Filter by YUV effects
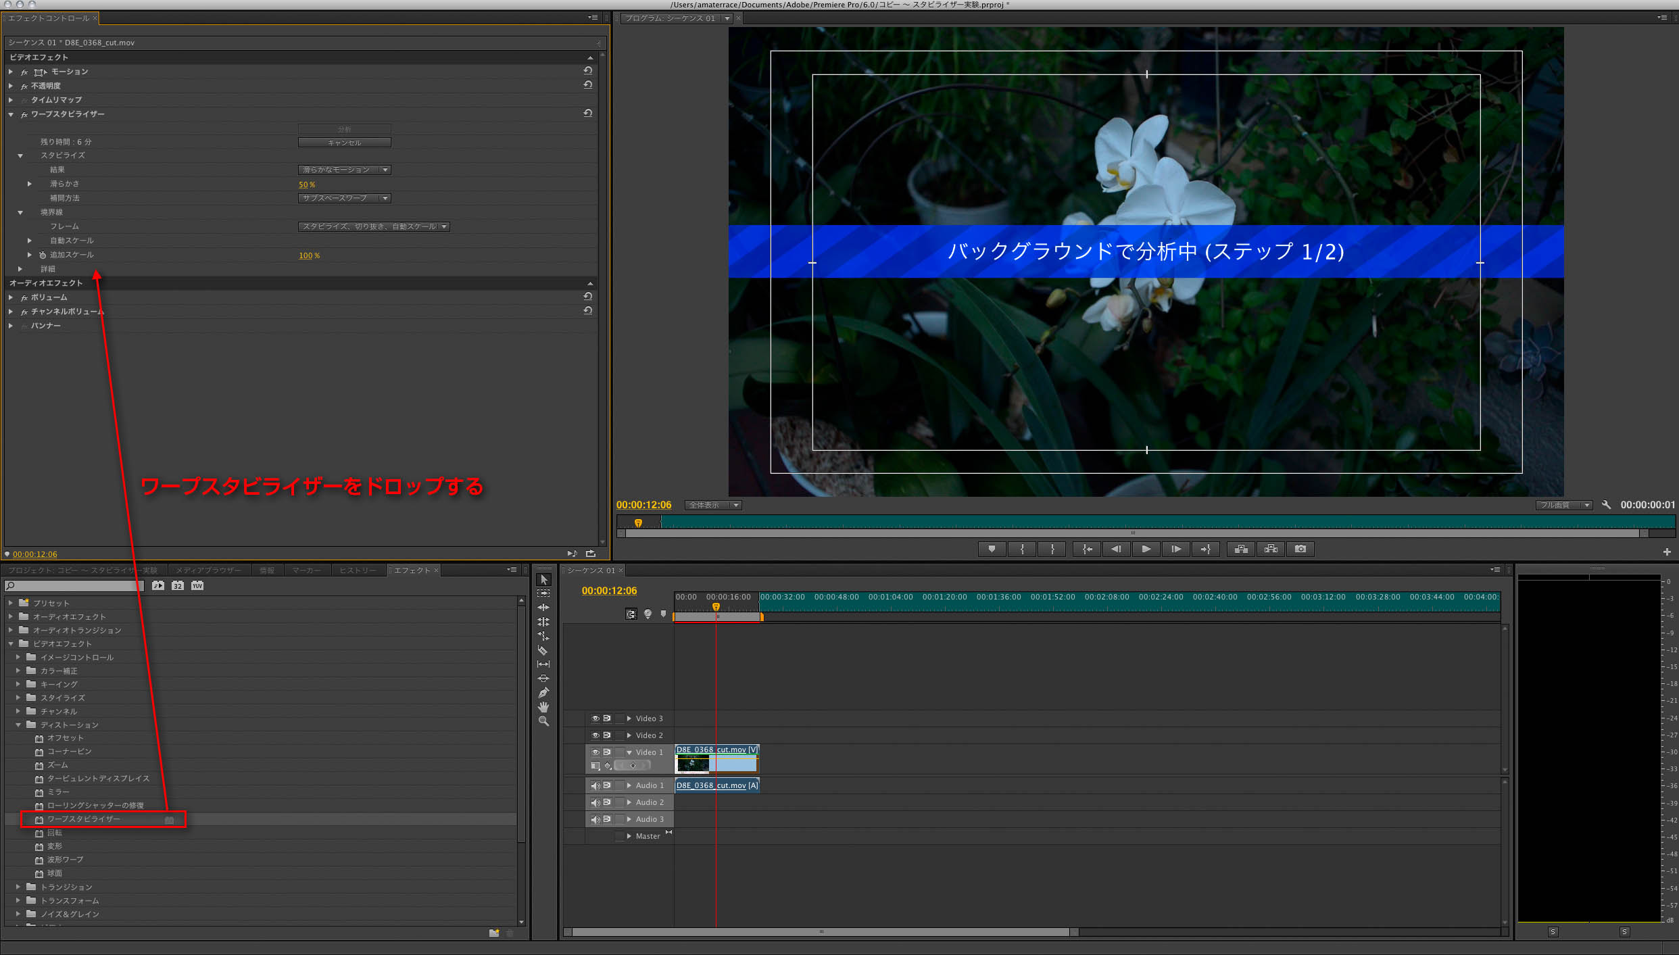1679x955 pixels. click(x=197, y=585)
